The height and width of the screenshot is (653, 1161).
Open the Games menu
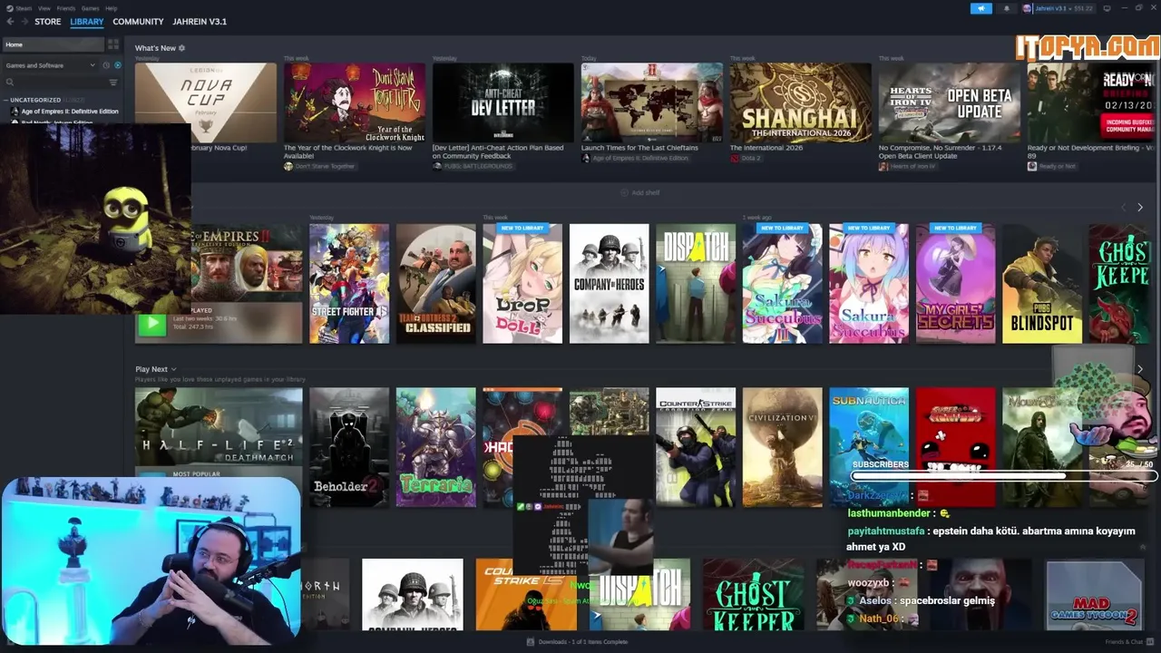pyautogui.click(x=91, y=8)
